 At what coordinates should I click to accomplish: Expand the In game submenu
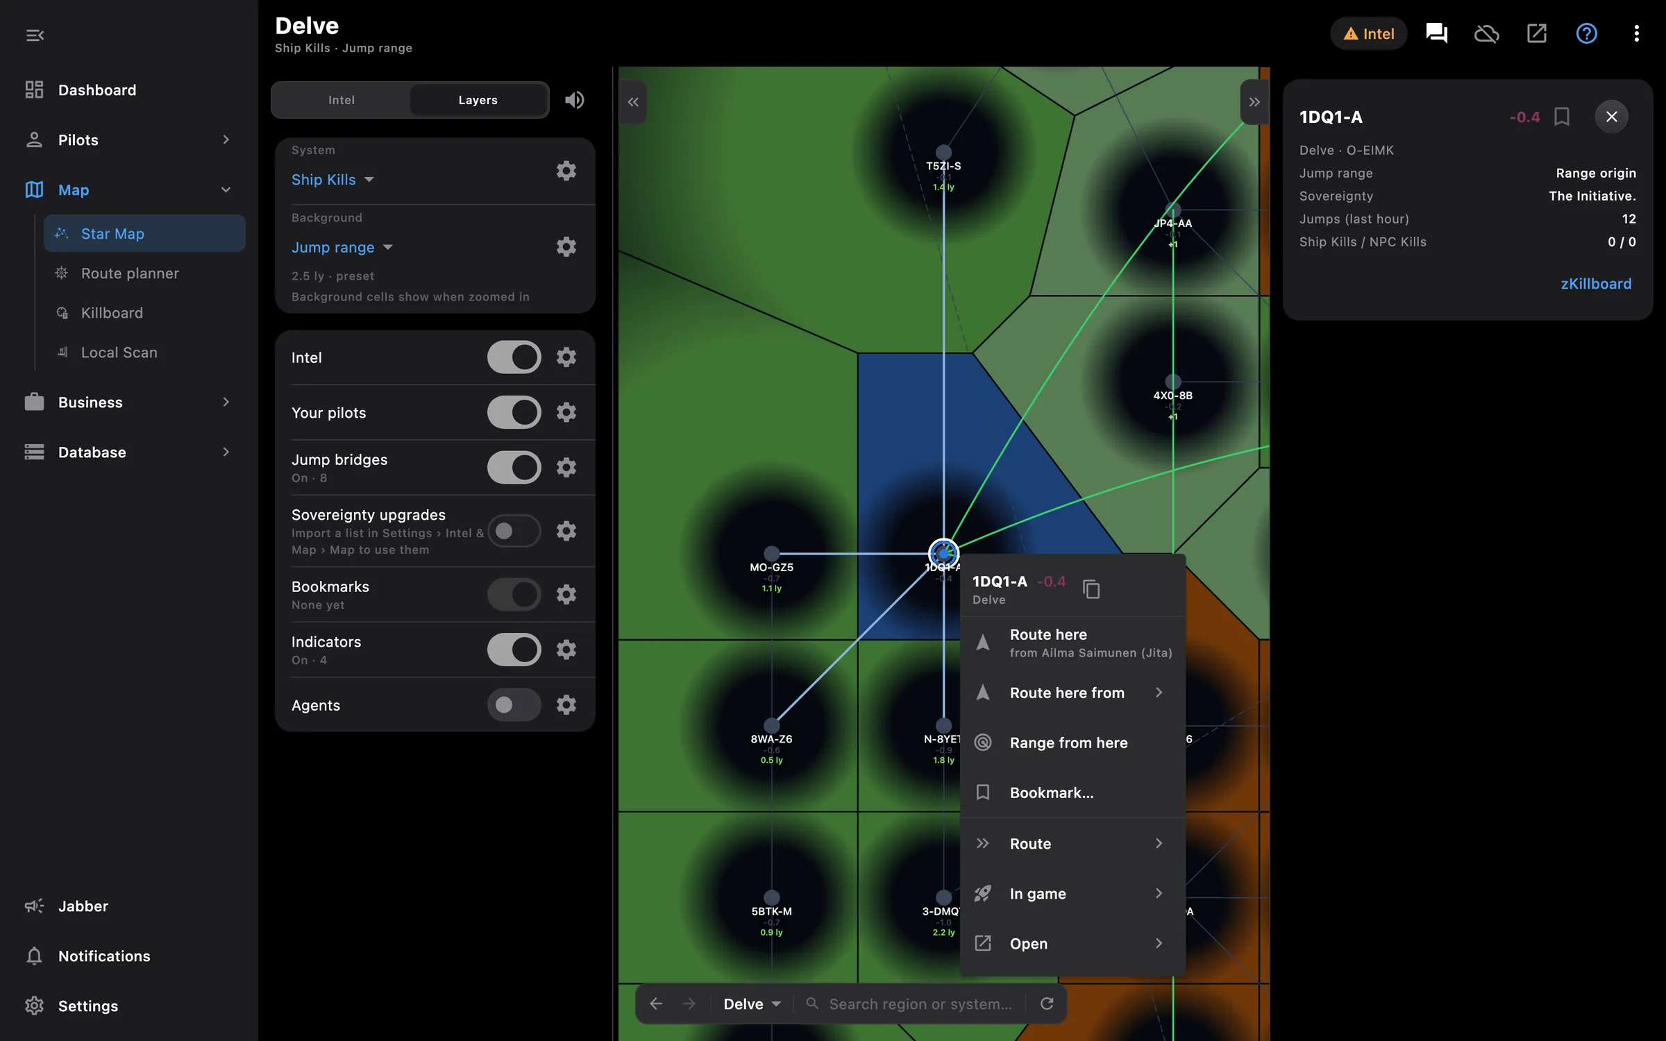(1072, 893)
